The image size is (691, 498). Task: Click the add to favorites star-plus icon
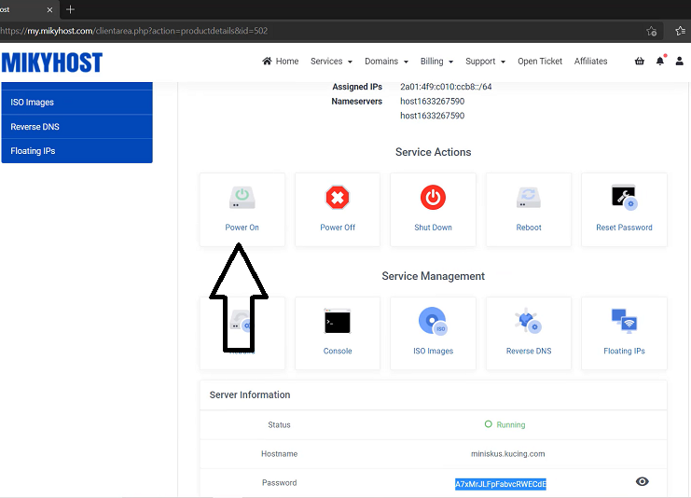tap(651, 31)
